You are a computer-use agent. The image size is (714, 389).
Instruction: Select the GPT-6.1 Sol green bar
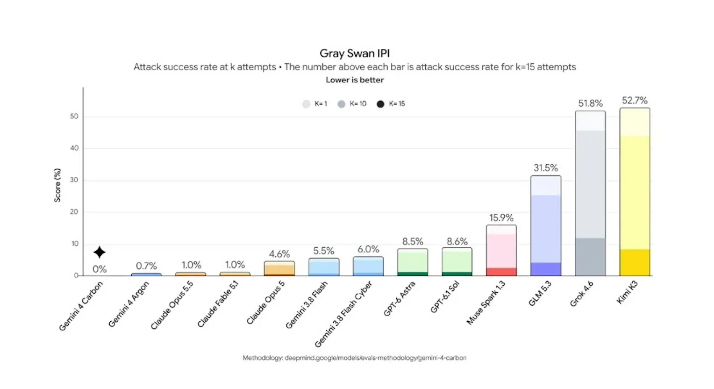click(x=457, y=262)
